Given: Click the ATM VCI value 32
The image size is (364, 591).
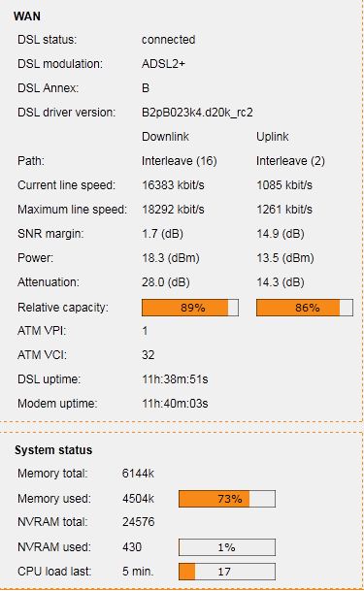Looking at the screenshot, I should (149, 354).
